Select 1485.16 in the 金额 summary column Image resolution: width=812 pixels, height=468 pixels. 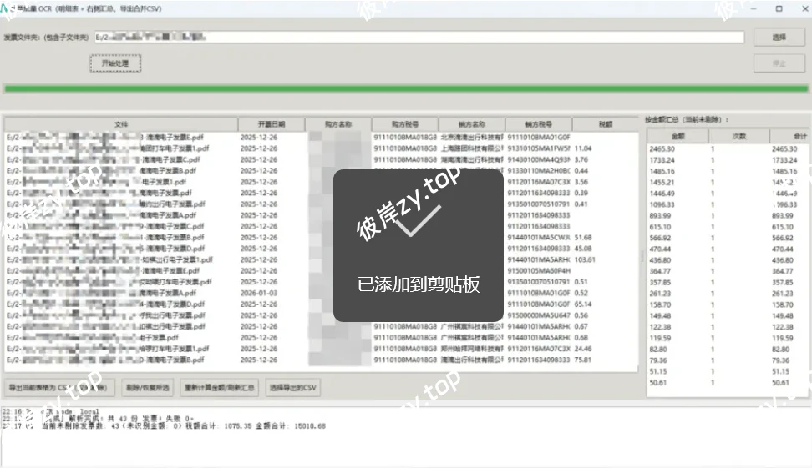[x=662, y=171]
